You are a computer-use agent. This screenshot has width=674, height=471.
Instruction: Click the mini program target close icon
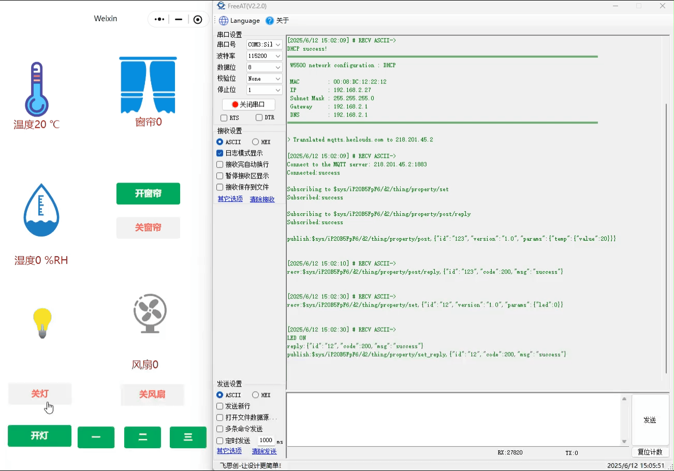[x=198, y=20]
